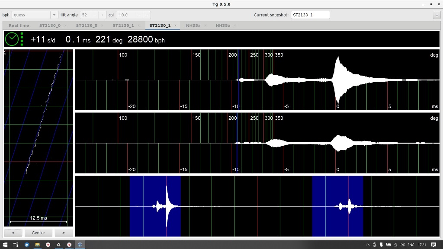Image resolution: width=443 pixels, height=249 pixels.
Task: Click the left arrow shift button
Action: point(13,233)
